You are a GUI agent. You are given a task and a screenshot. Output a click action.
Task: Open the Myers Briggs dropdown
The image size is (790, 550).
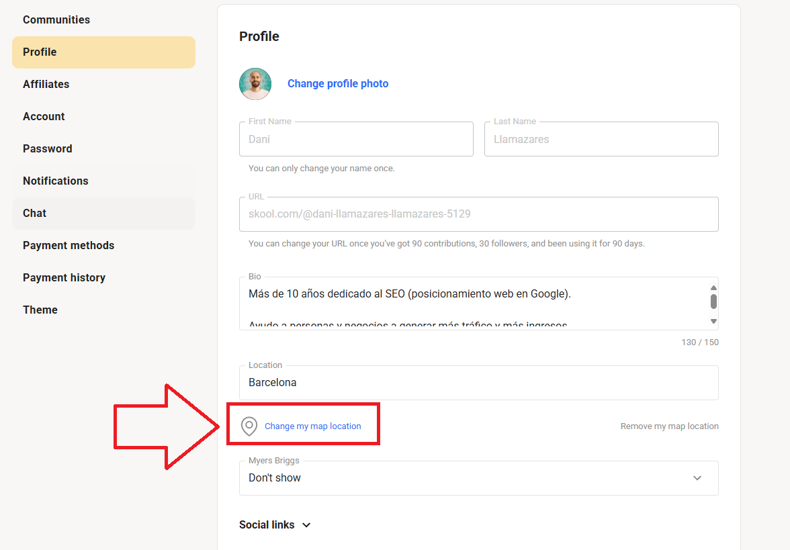(478, 478)
